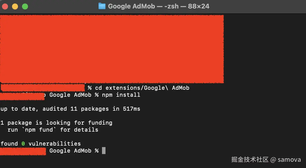Screen dimensions: 306x168
Task: Select the 'npm install' command text
Action: click(121, 95)
